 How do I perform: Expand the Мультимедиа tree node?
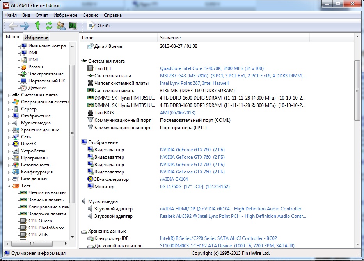tap(9, 123)
